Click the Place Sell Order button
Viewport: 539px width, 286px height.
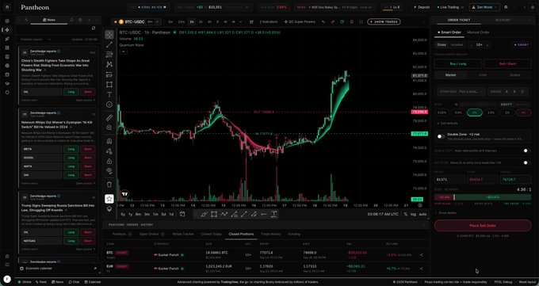[483, 226]
